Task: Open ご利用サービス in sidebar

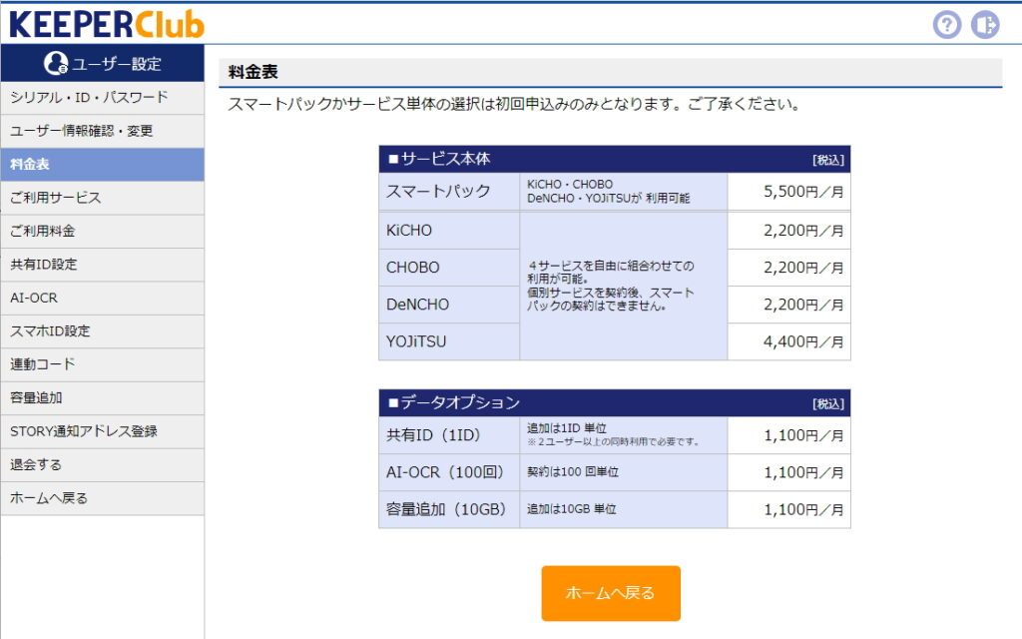Action: click(x=103, y=198)
